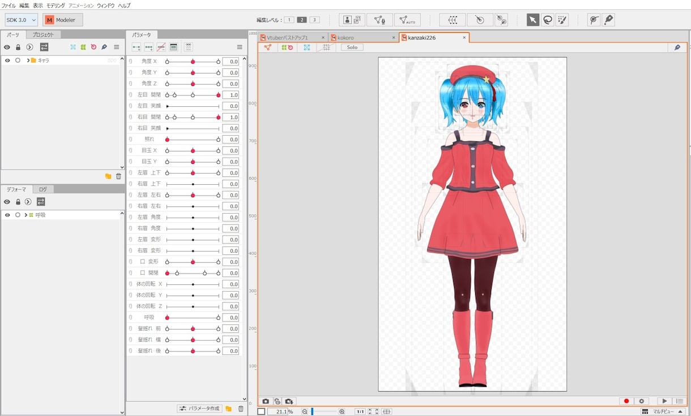The image size is (691, 416).
Task: Click the 1:1 zoom reset button
Action: pos(360,411)
